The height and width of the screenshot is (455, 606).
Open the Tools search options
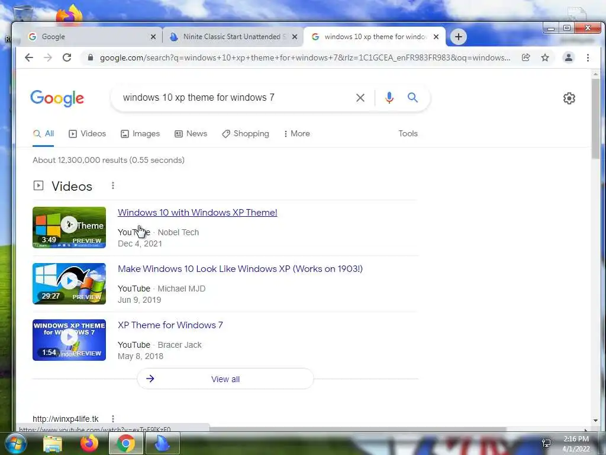coord(408,133)
